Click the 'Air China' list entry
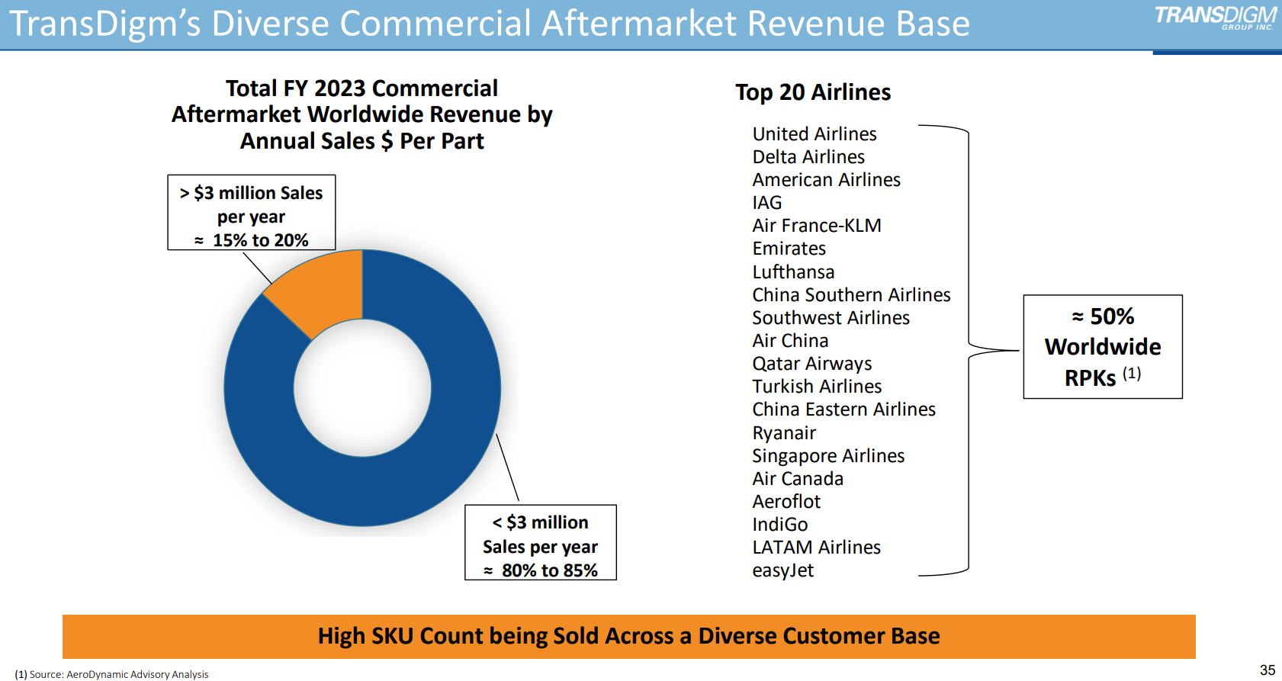The width and height of the screenshot is (1282, 681). tap(790, 341)
